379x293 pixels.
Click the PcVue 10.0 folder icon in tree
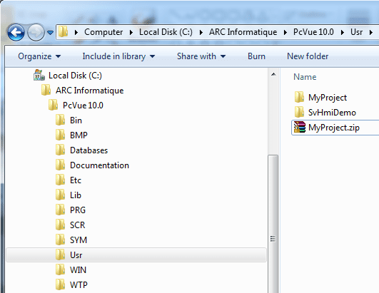pos(53,105)
